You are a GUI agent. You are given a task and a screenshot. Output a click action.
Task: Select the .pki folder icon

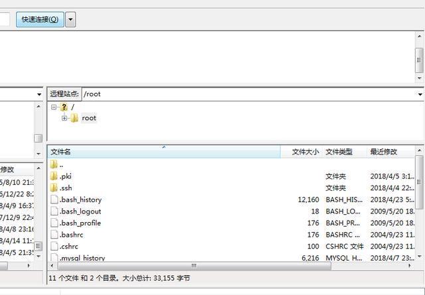tap(54, 176)
